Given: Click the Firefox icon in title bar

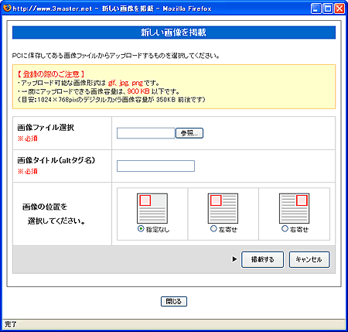Looking at the screenshot, I should coord(7,8).
